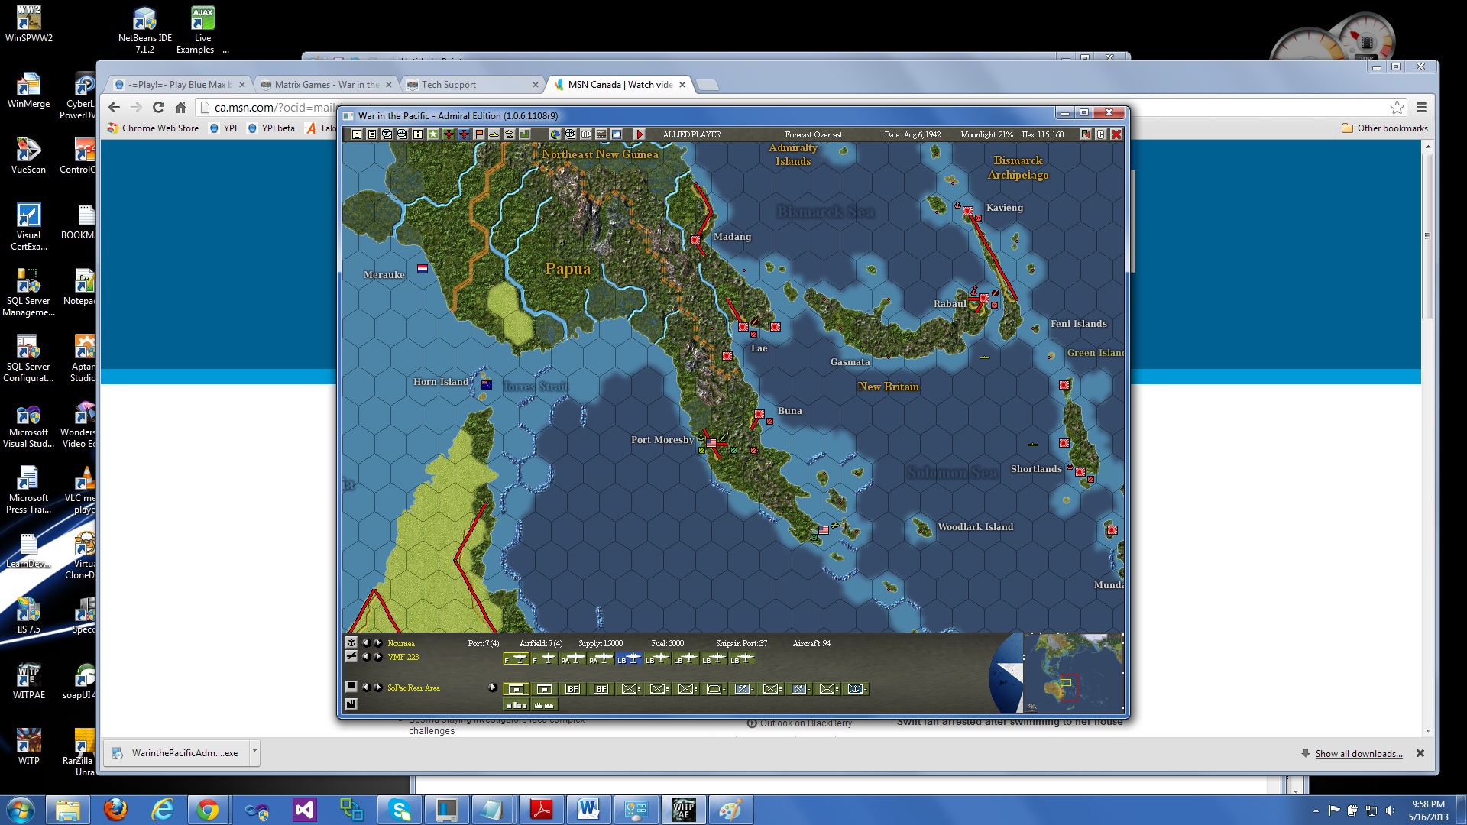Click the Chrome address bar
This screenshot has width=1467, height=825.
(801, 108)
